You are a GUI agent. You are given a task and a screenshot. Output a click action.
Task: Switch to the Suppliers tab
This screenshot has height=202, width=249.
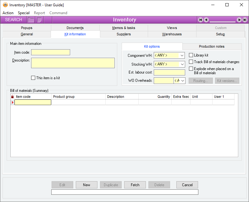tap(124, 34)
